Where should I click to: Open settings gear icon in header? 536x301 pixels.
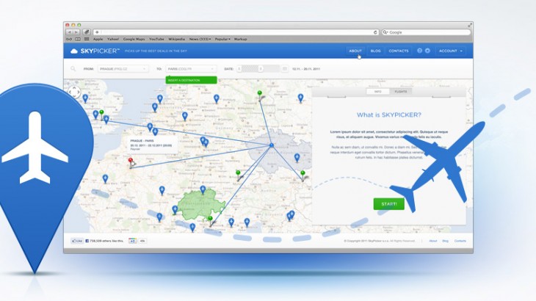[428, 51]
